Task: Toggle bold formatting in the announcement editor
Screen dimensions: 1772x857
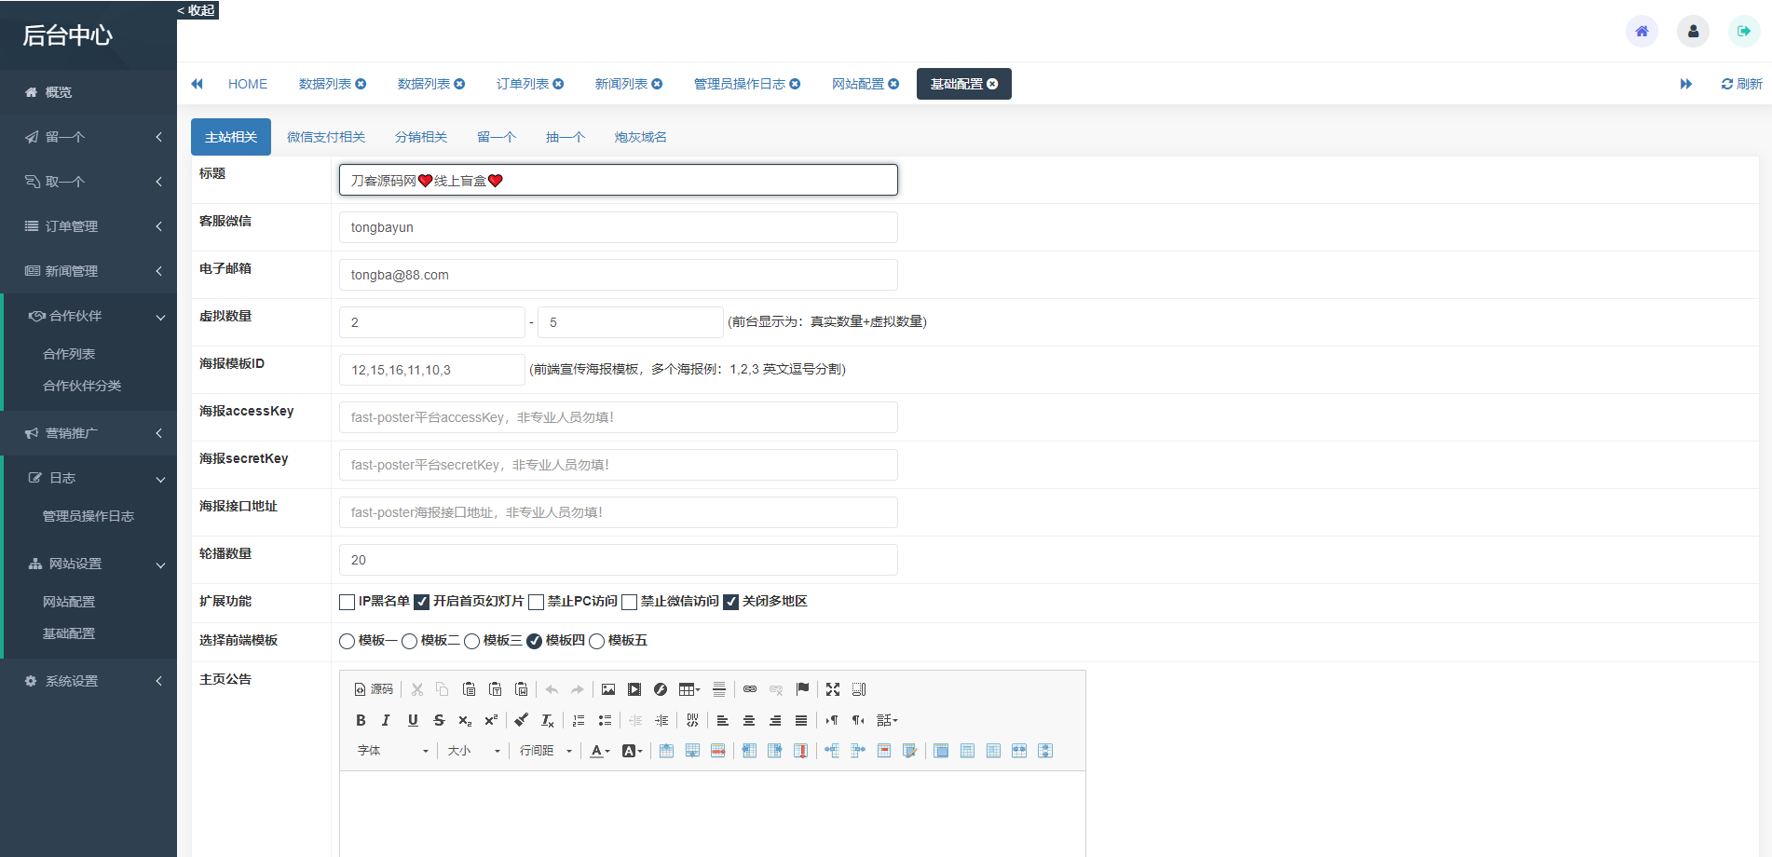Action: [361, 720]
